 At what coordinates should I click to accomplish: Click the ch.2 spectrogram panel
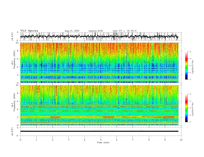[x=99, y=105]
